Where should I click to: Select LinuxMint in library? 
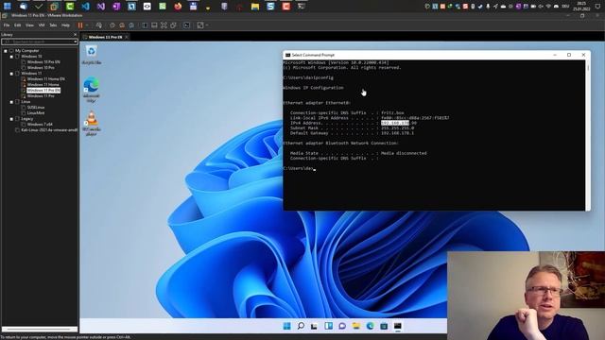(x=36, y=113)
